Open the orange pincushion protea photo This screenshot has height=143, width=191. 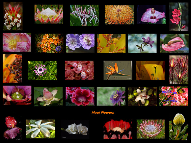pos(120,15)
